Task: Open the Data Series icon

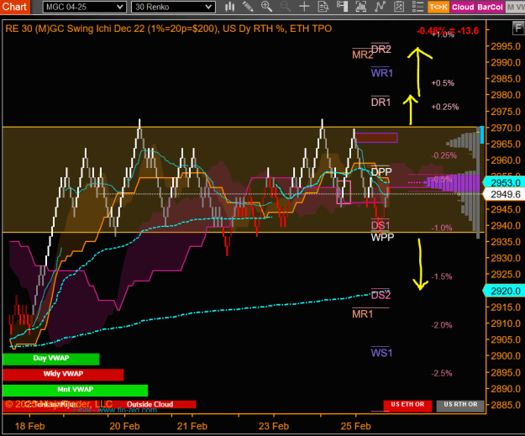Action: (x=361, y=7)
